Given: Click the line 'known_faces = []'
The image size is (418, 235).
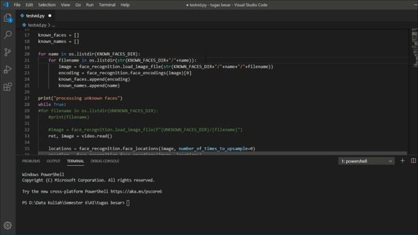Looking at the screenshot, I should pyautogui.click(x=58, y=35).
